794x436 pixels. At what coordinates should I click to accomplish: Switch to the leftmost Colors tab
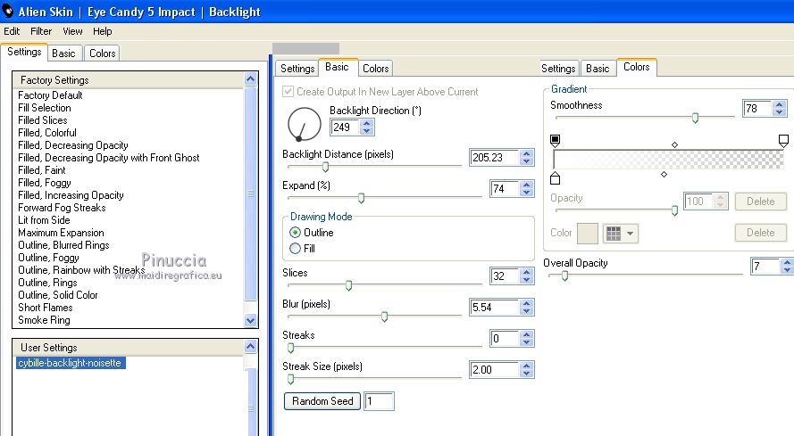tap(103, 53)
